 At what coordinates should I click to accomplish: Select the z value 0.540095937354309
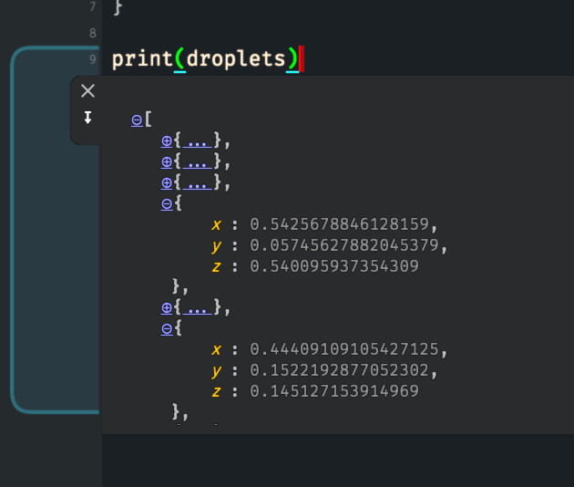(x=333, y=266)
